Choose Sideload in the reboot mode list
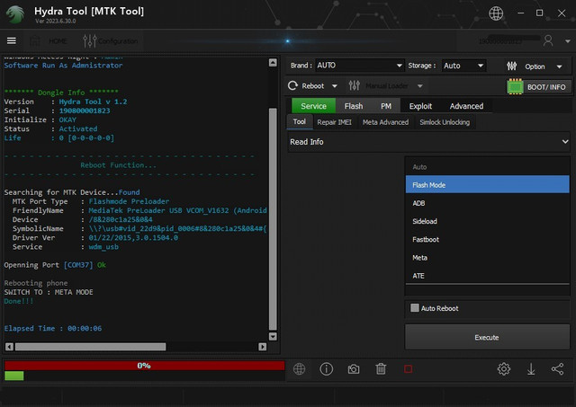The height and width of the screenshot is (407, 576). tap(488, 221)
